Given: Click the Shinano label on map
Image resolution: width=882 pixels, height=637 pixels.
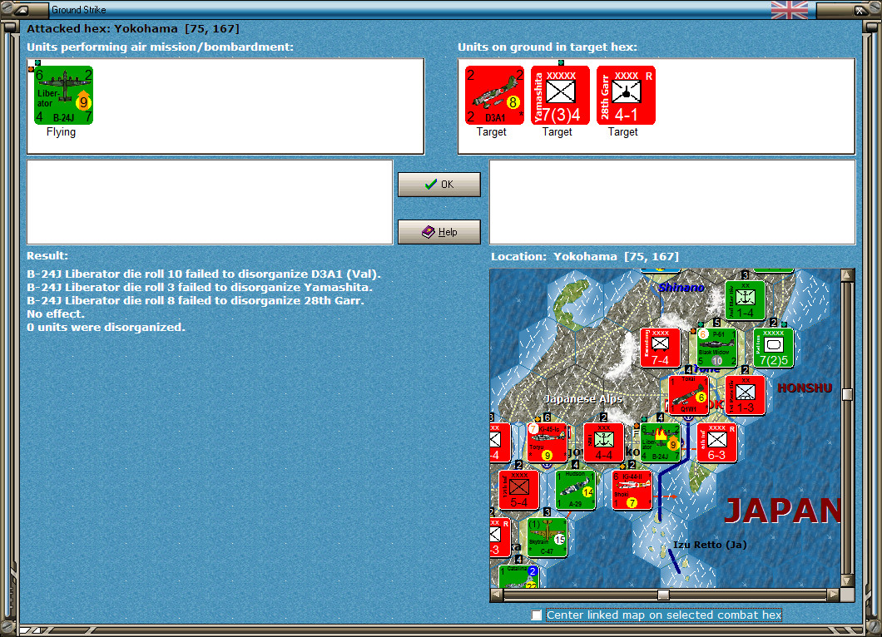Looking at the screenshot, I should [x=681, y=287].
